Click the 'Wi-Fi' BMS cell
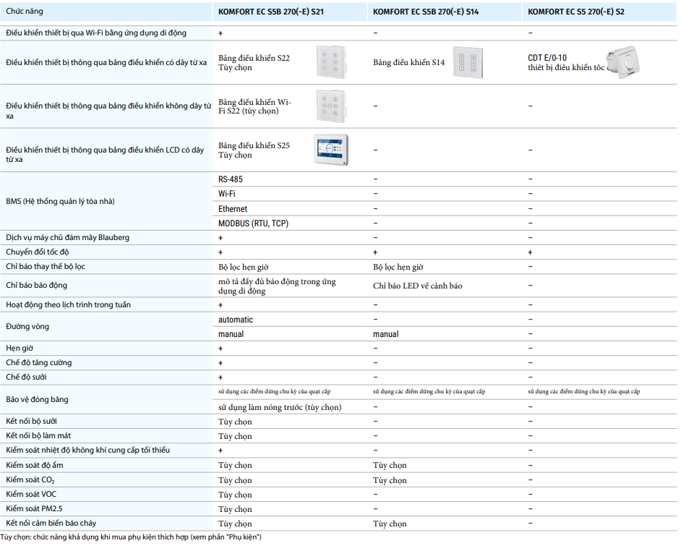This screenshot has width=681, height=551. pyautogui.click(x=227, y=194)
